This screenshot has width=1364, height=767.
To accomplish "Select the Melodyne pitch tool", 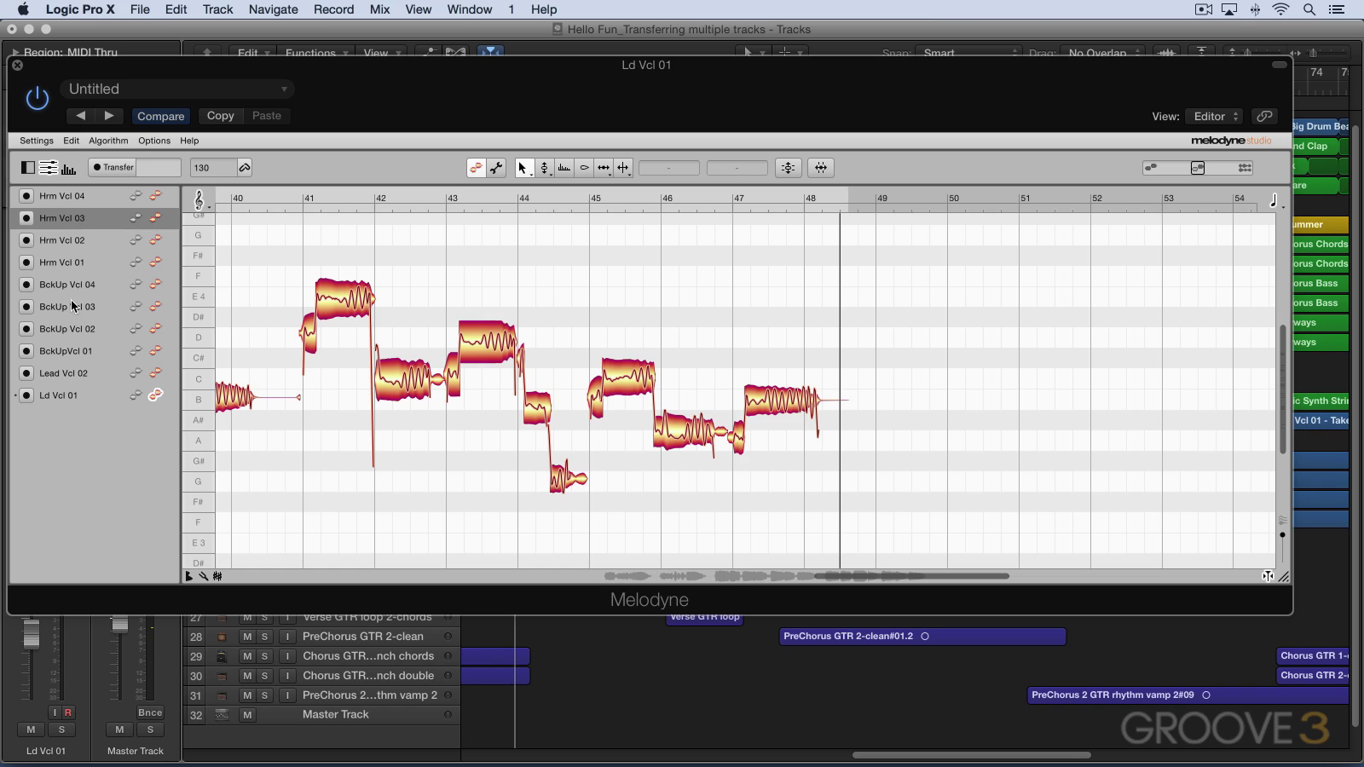I will point(544,168).
